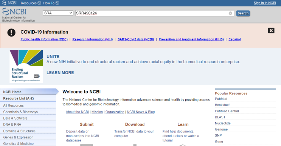Open the Mission link

[x=97, y=112]
